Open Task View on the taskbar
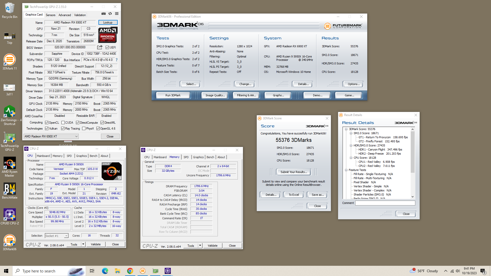Viewport: 491px width, 276px height. tap(92, 271)
